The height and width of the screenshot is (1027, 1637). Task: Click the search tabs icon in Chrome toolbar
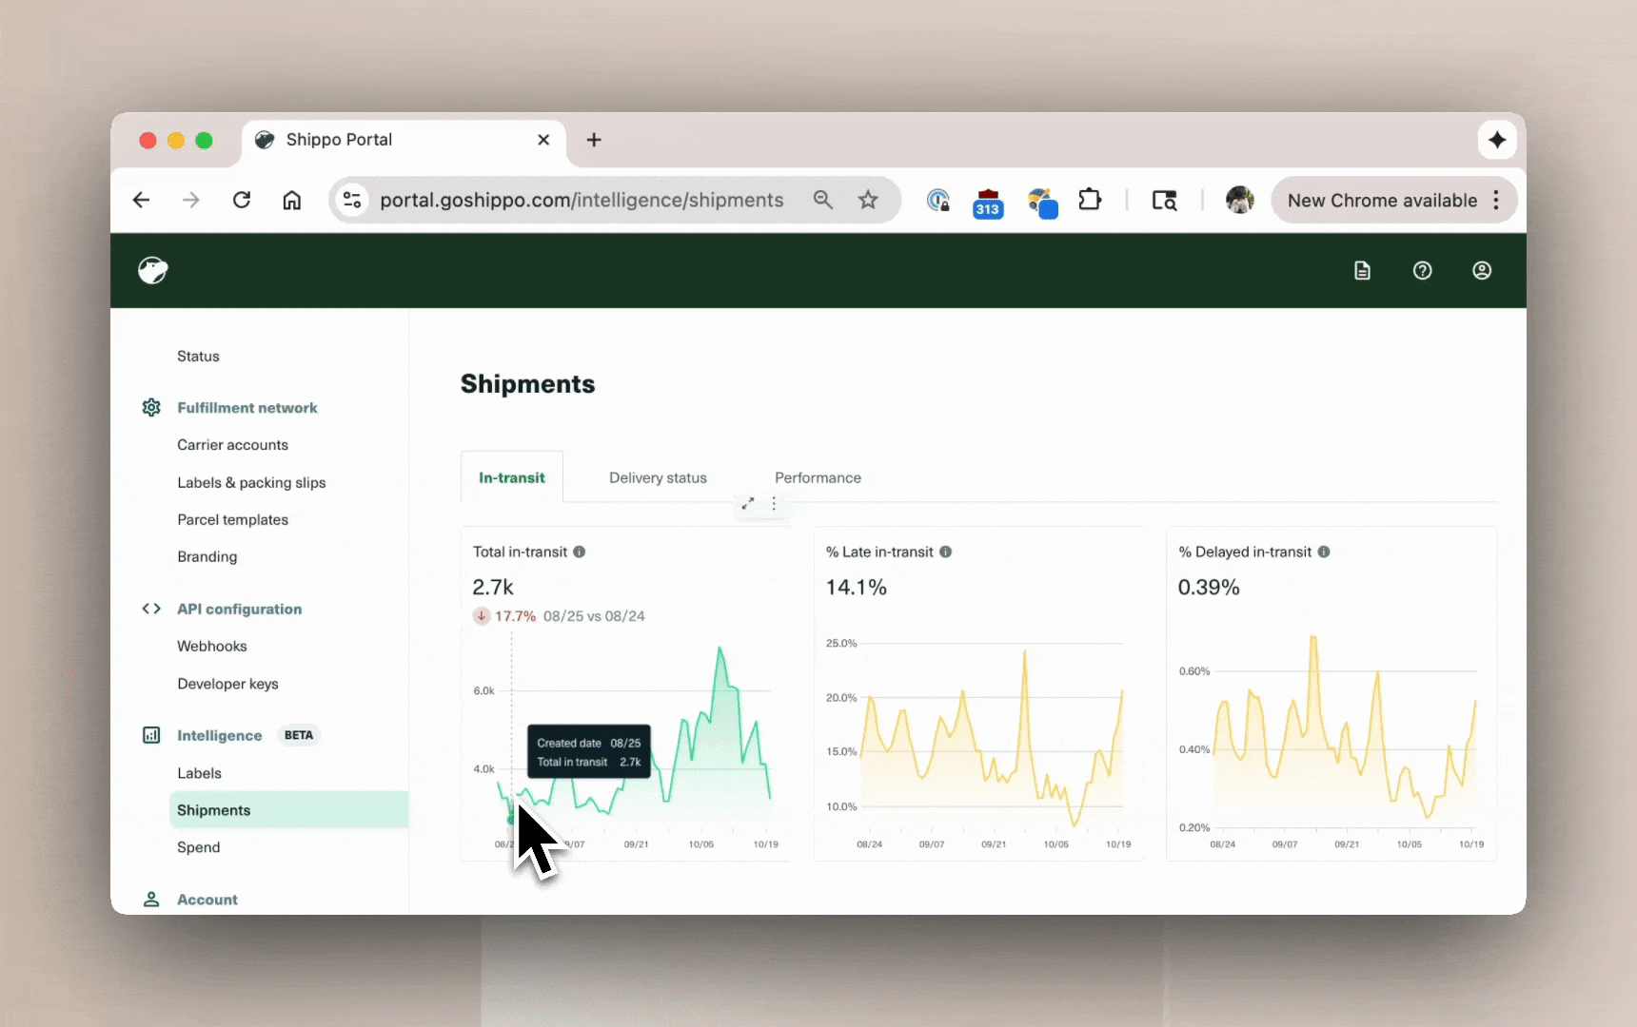pyautogui.click(x=1164, y=200)
